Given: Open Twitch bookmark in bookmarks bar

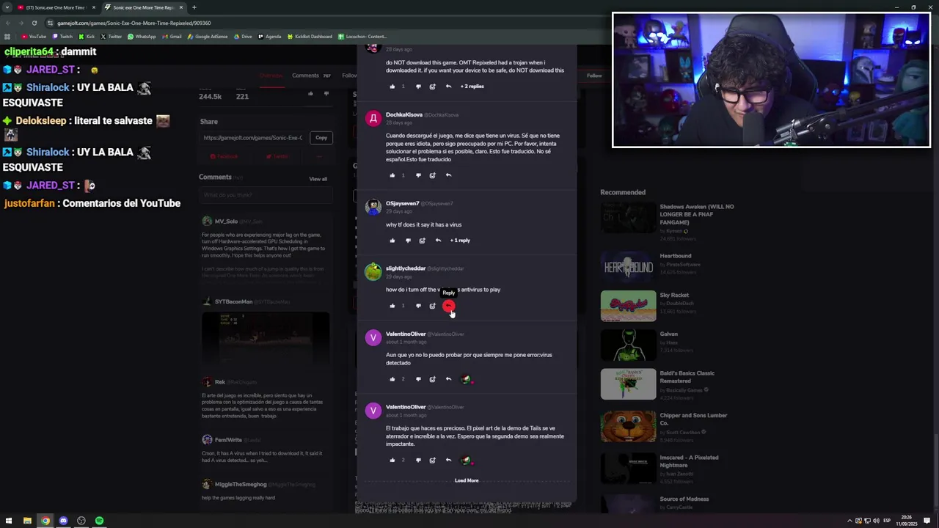Looking at the screenshot, I should coord(62,37).
